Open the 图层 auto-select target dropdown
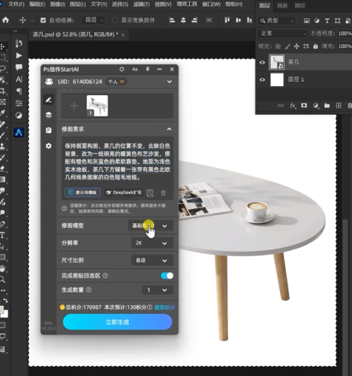The image size is (352, 376). 93,20
